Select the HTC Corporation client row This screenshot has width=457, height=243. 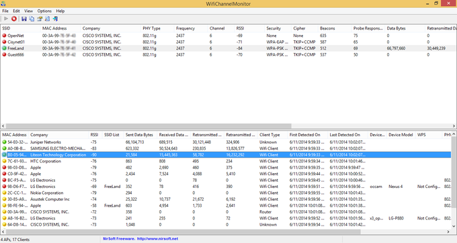point(226,161)
